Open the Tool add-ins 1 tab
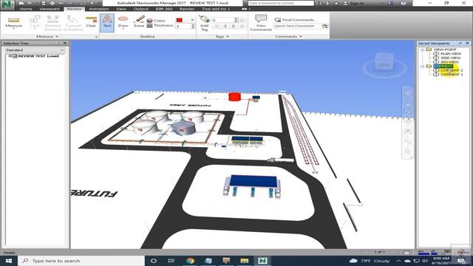 216,9
